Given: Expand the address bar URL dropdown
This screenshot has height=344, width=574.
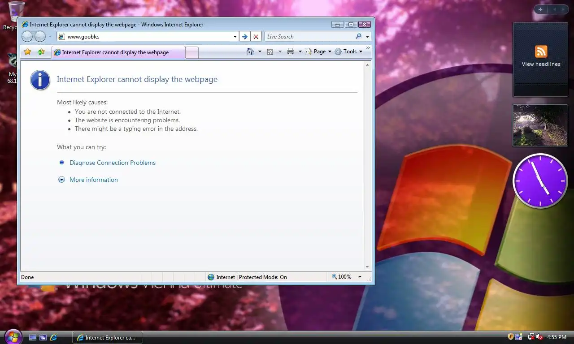Looking at the screenshot, I should [x=235, y=37].
